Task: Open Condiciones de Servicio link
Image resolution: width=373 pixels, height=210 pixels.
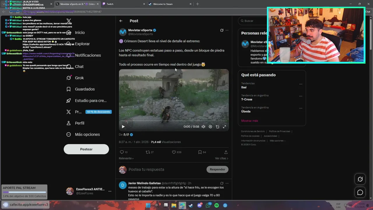Action: [253, 132]
